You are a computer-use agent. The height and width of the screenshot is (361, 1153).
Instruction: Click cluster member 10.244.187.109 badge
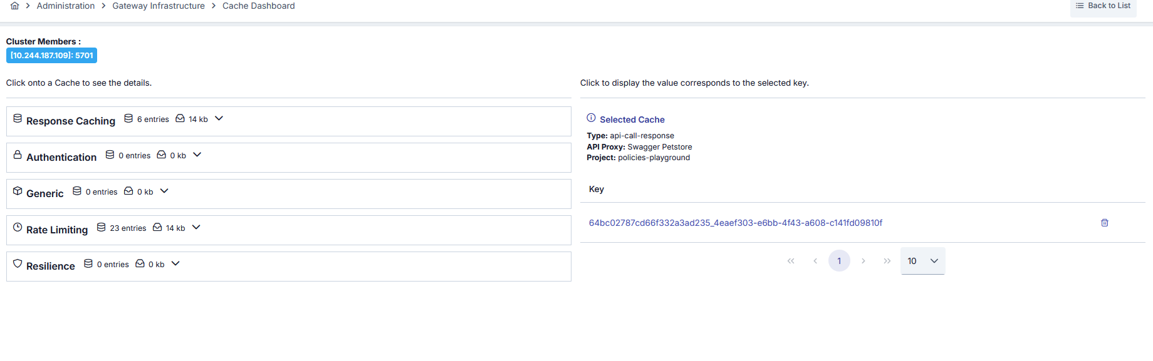tap(51, 56)
